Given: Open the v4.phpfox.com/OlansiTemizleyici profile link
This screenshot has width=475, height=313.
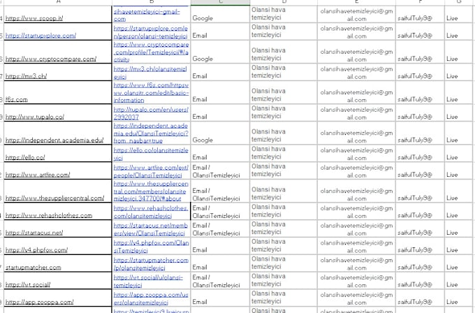Looking at the screenshot, I should (x=151, y=246).
